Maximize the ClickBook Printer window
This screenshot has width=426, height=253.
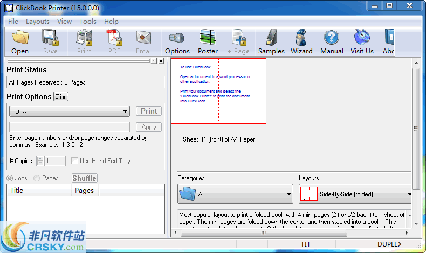(x=389, y=6)
